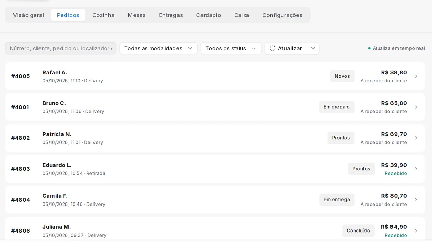Click the Em entrega badge for Camila F.
The width and height of the screenshot is (432, 243).
[x=337, y=200]
